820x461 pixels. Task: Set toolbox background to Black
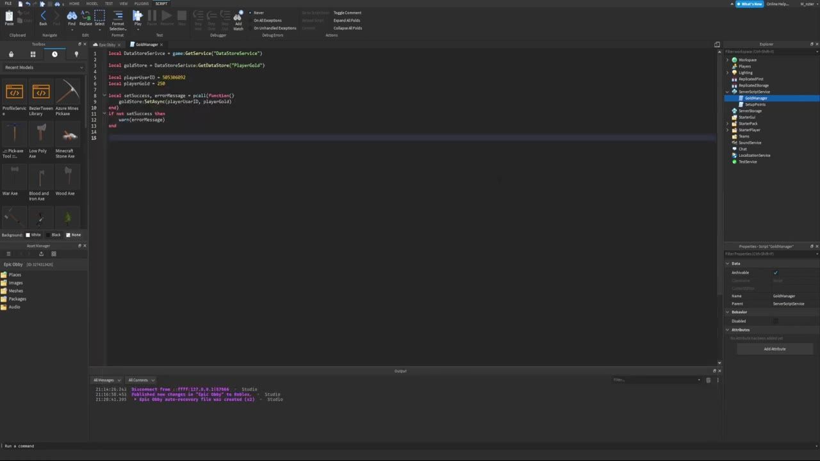point(53,235)
